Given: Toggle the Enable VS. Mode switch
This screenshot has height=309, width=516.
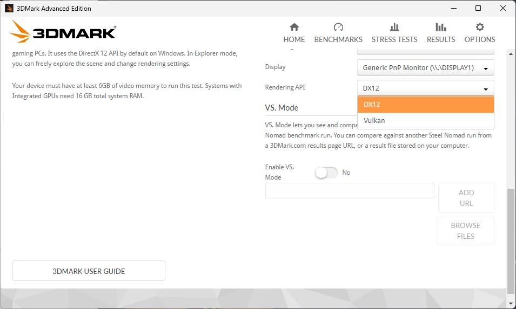Looking at the screenshot, I should click(x=326, y=173).
